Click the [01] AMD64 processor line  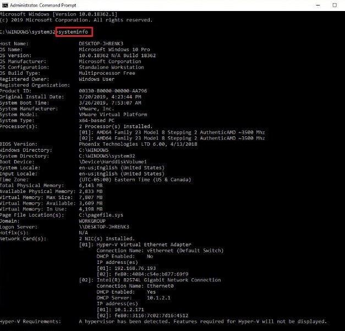(172, 133)
